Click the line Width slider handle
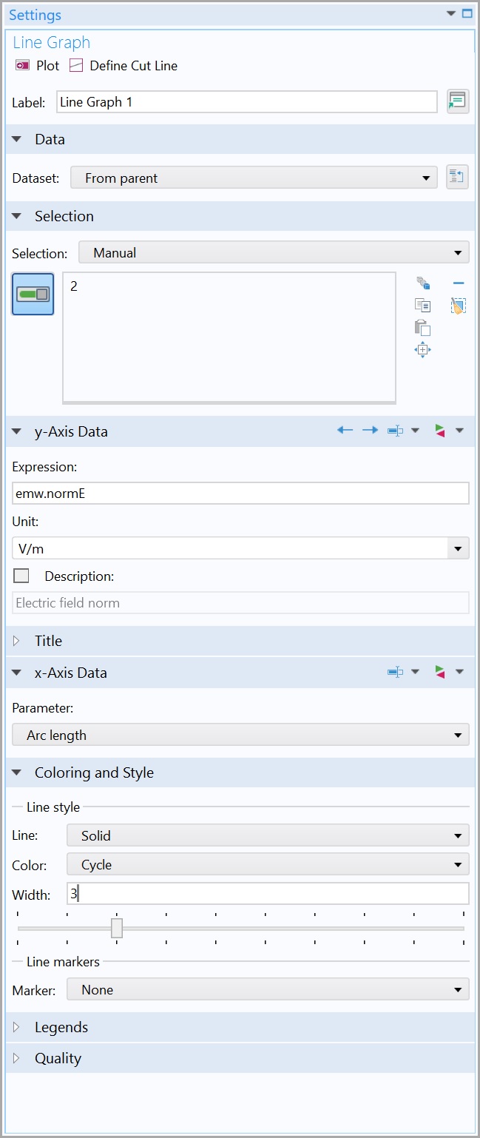 pyautogui.click(x=117, y=928)
